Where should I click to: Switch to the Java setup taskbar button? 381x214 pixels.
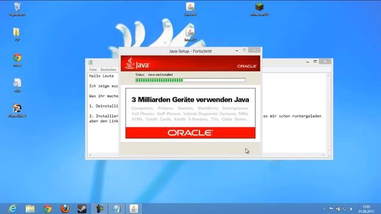(134, 209)
